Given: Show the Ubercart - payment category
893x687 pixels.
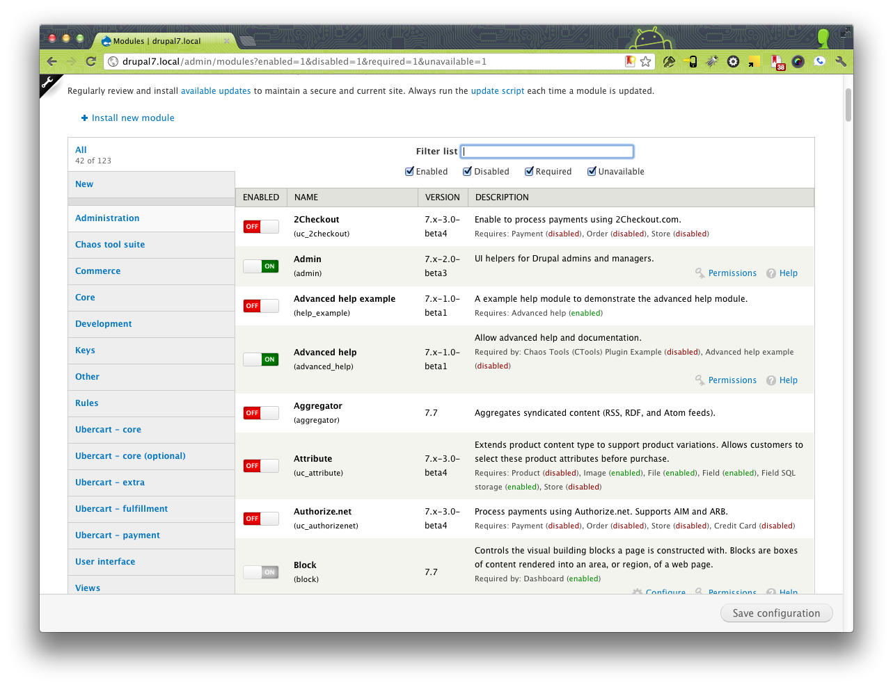Looking at the screenshot, I should click(151, 535).
